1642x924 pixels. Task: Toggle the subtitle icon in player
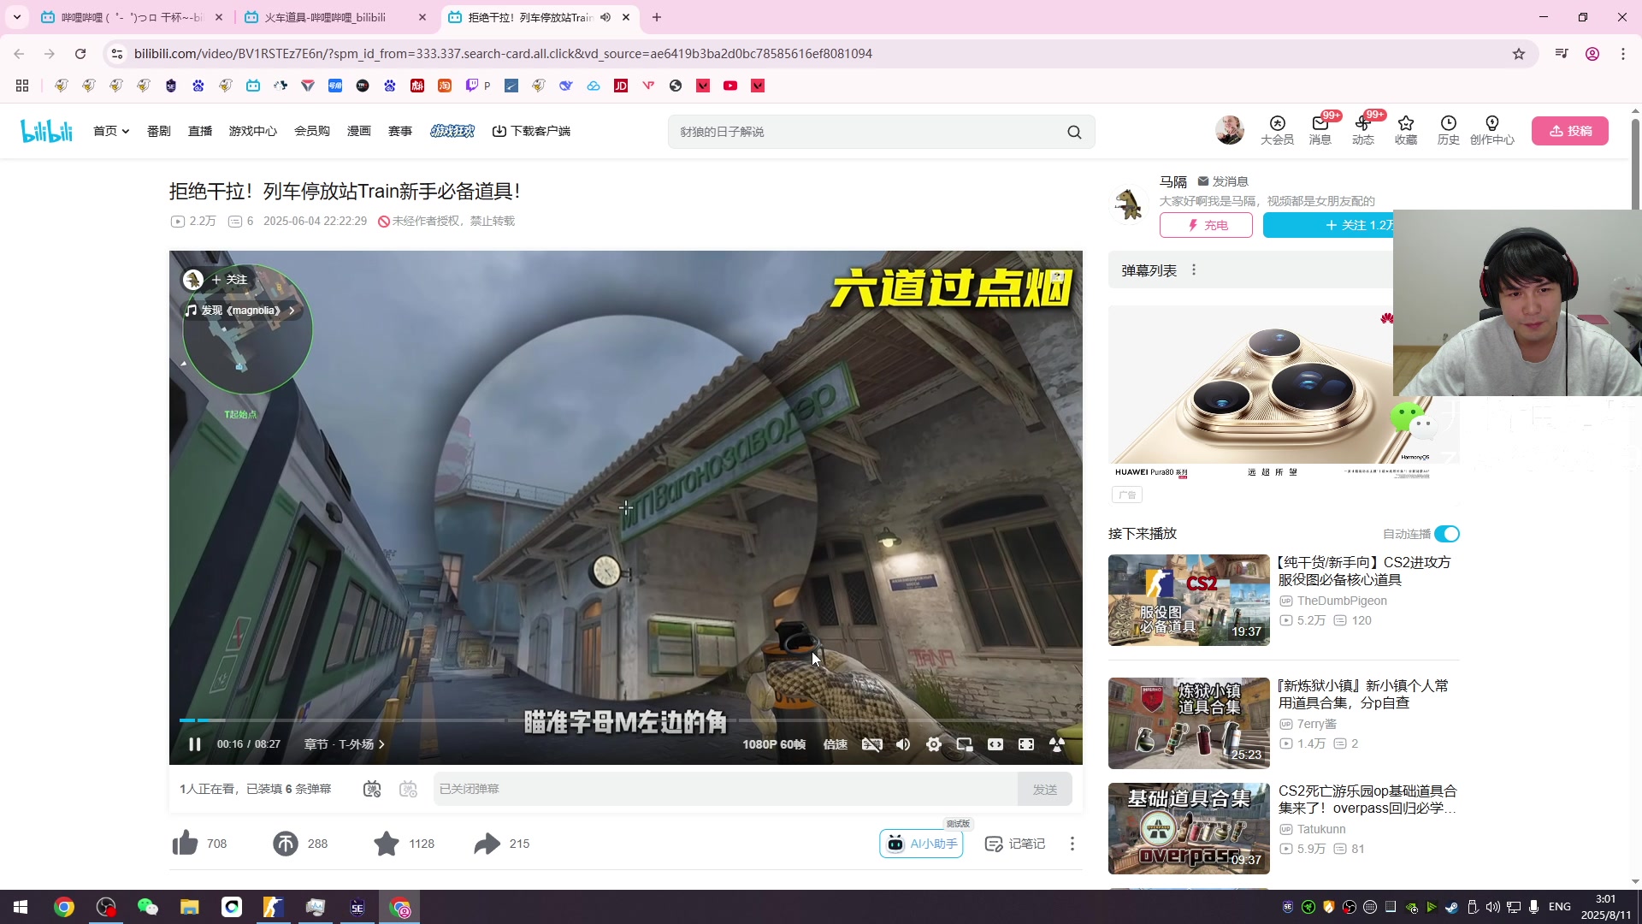pos(872,744)
